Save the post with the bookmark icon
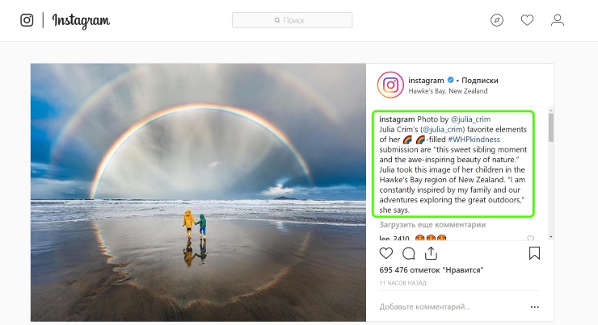The width and height of the screenshot is (598, 325). (x=534, y=253)
